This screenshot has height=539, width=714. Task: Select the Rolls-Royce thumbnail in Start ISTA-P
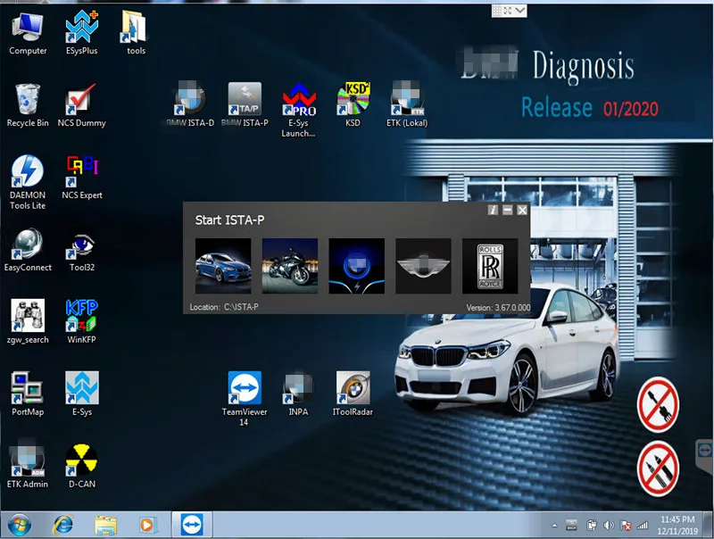pos(490,266)
